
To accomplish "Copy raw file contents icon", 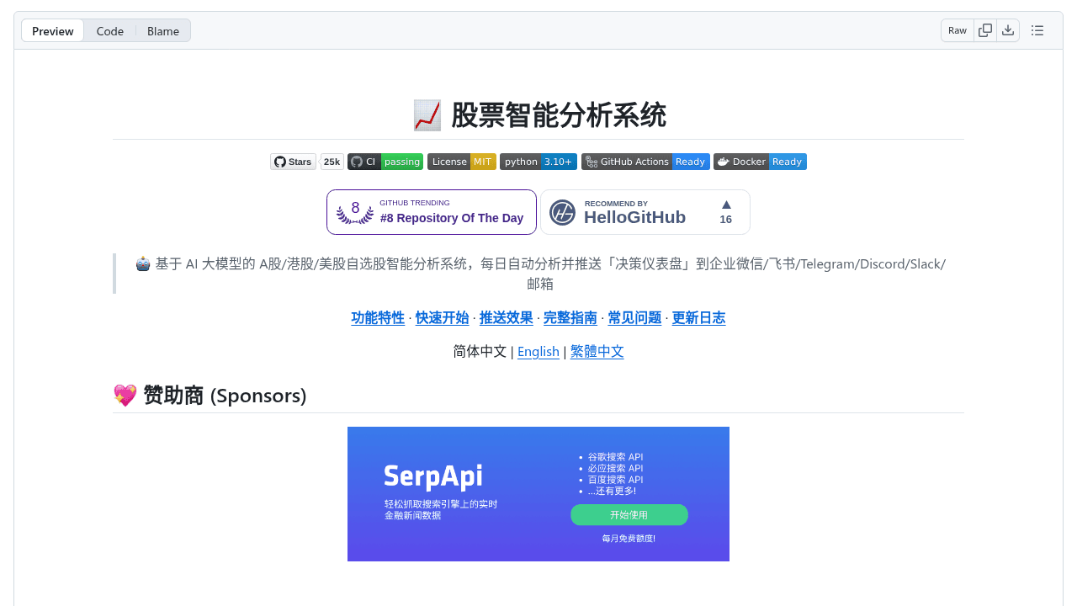I will tap(985, 31).
